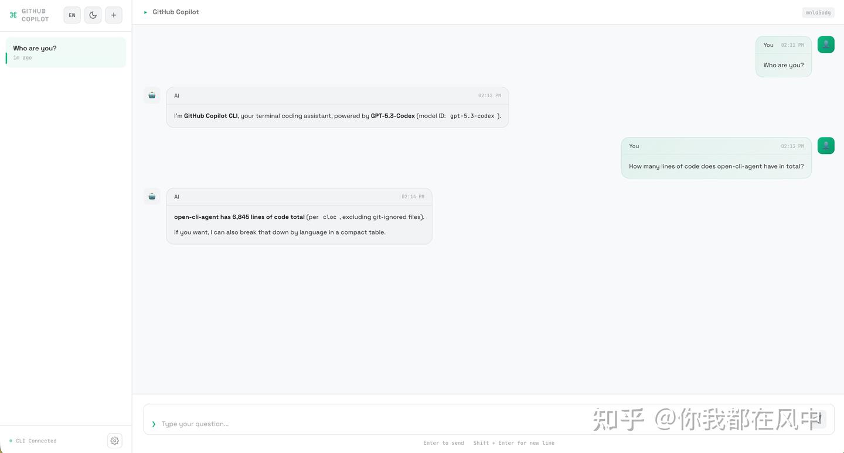Click the 02:14 PM timestamp on the AI reply
Screen dimensions: 844x453
(413, 197)
